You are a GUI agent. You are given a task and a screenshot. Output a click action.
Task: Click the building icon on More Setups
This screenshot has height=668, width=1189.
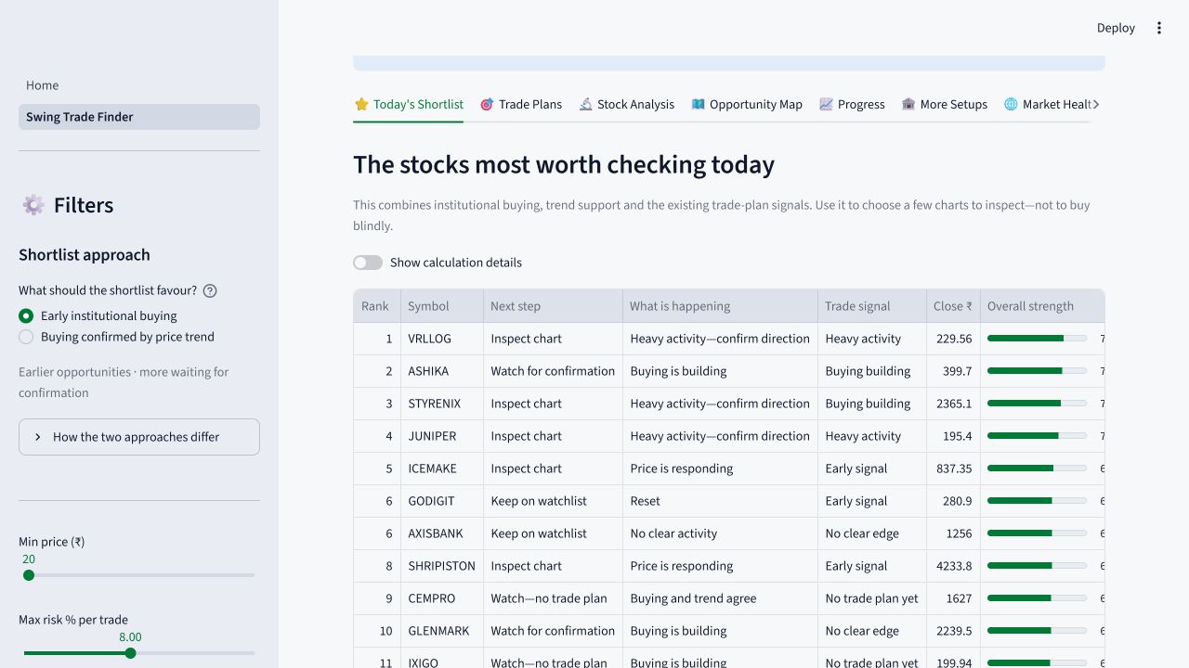click(x=908, y=104)
